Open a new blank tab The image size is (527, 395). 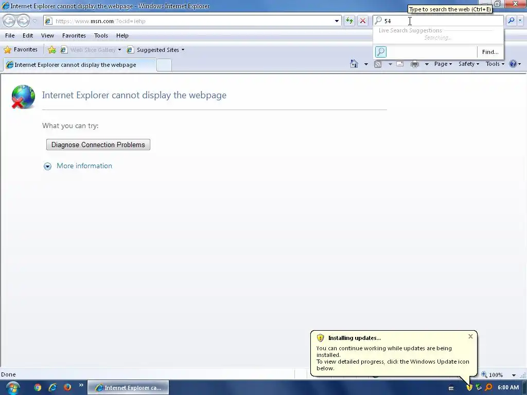point(164,65)
